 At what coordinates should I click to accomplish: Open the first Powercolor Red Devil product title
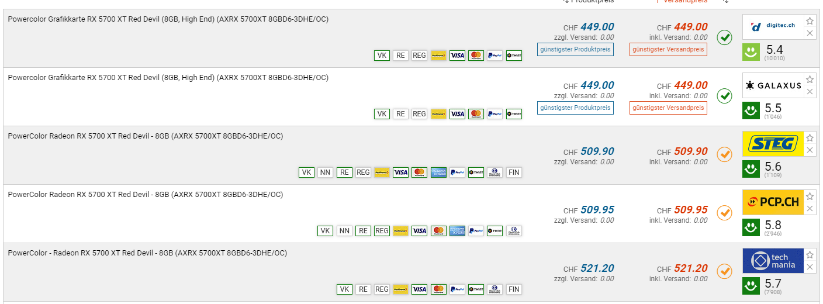point(168,19)
